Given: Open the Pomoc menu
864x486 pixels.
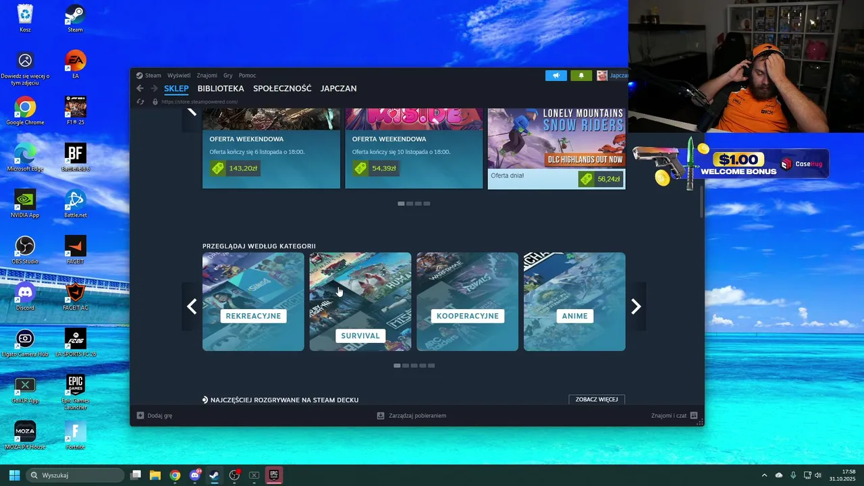Looking at the screenshot, I should click(x=247, y=76).
